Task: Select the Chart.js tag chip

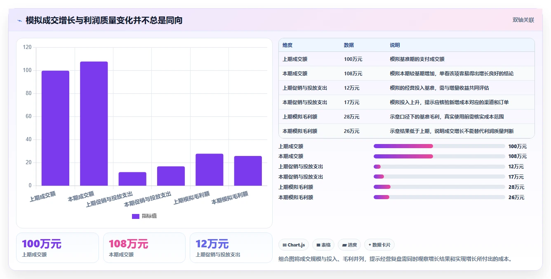Action: [294, 245]
